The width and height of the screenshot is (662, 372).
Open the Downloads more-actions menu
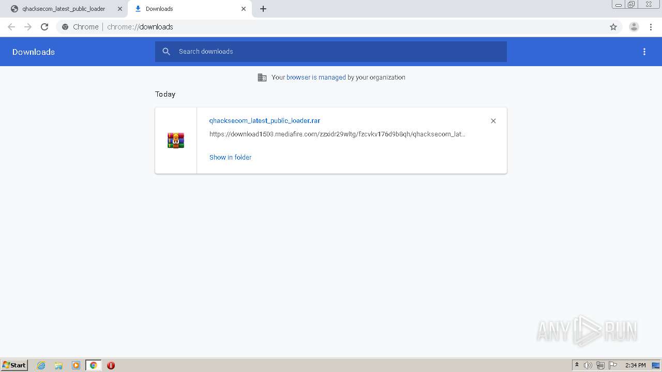(644, 52)
